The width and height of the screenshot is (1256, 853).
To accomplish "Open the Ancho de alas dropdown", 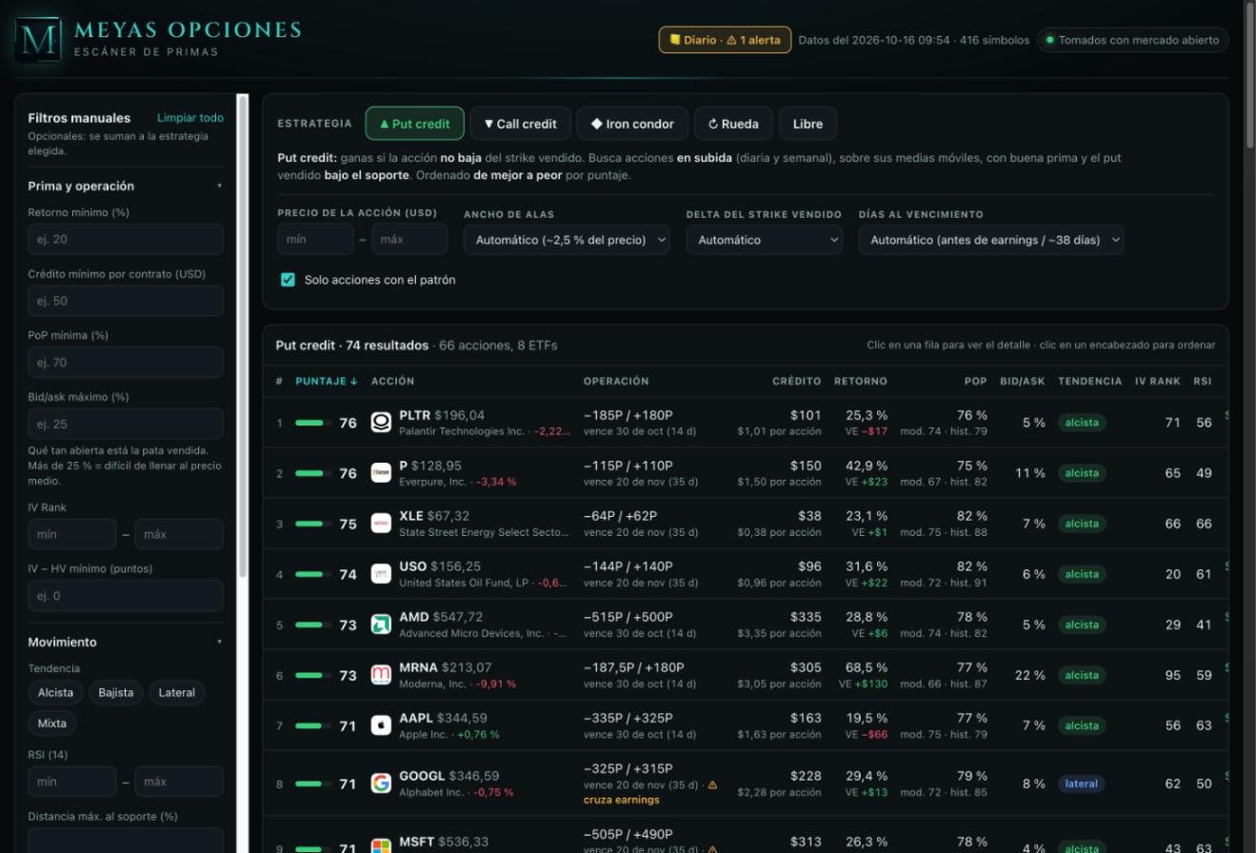I will point(567,240).
